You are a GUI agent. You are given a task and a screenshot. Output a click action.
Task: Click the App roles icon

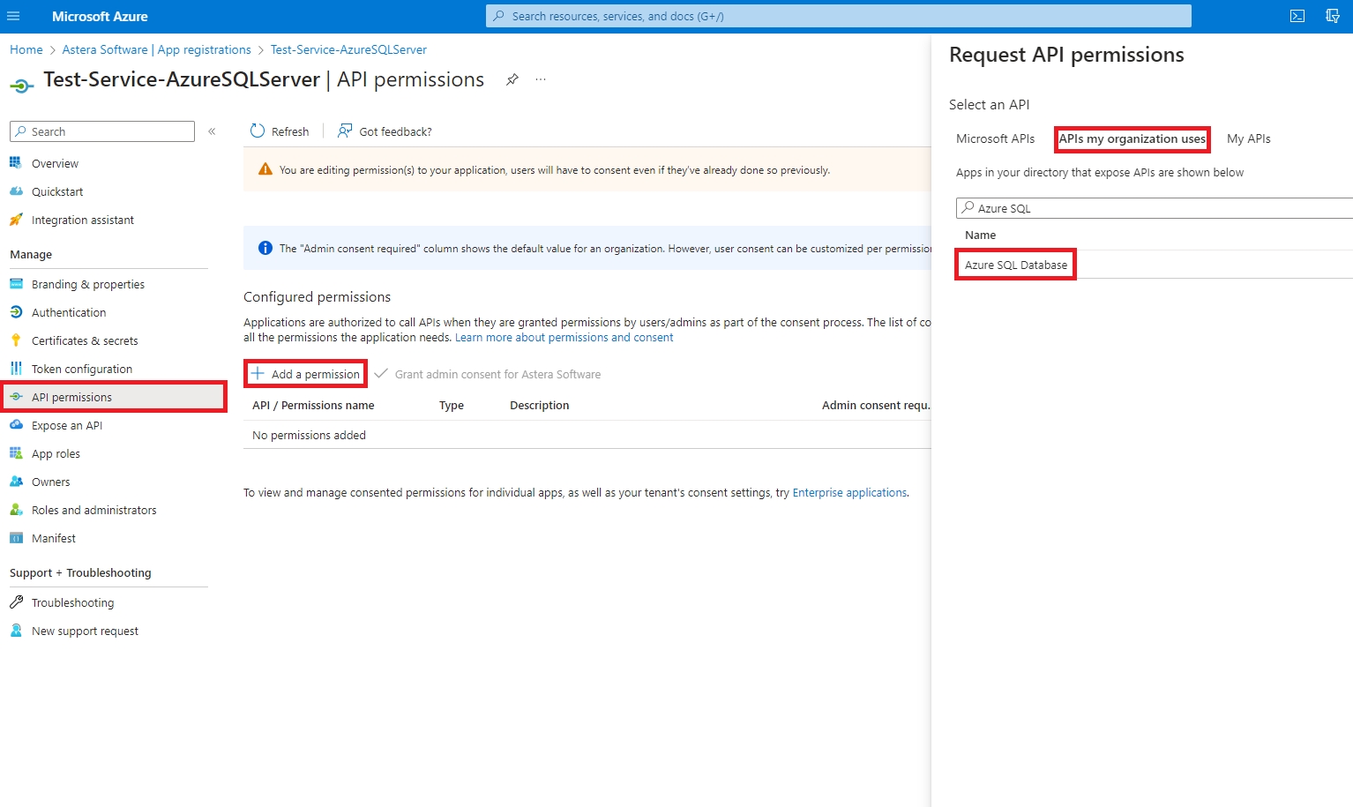pos(16,453)
